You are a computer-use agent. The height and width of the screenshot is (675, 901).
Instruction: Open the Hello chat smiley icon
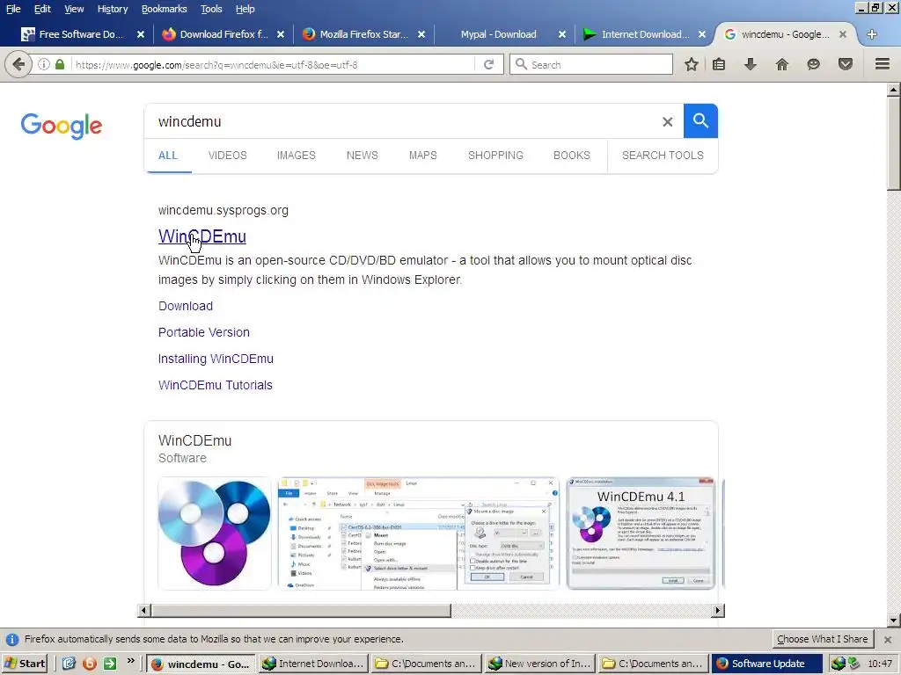(813, 64)
